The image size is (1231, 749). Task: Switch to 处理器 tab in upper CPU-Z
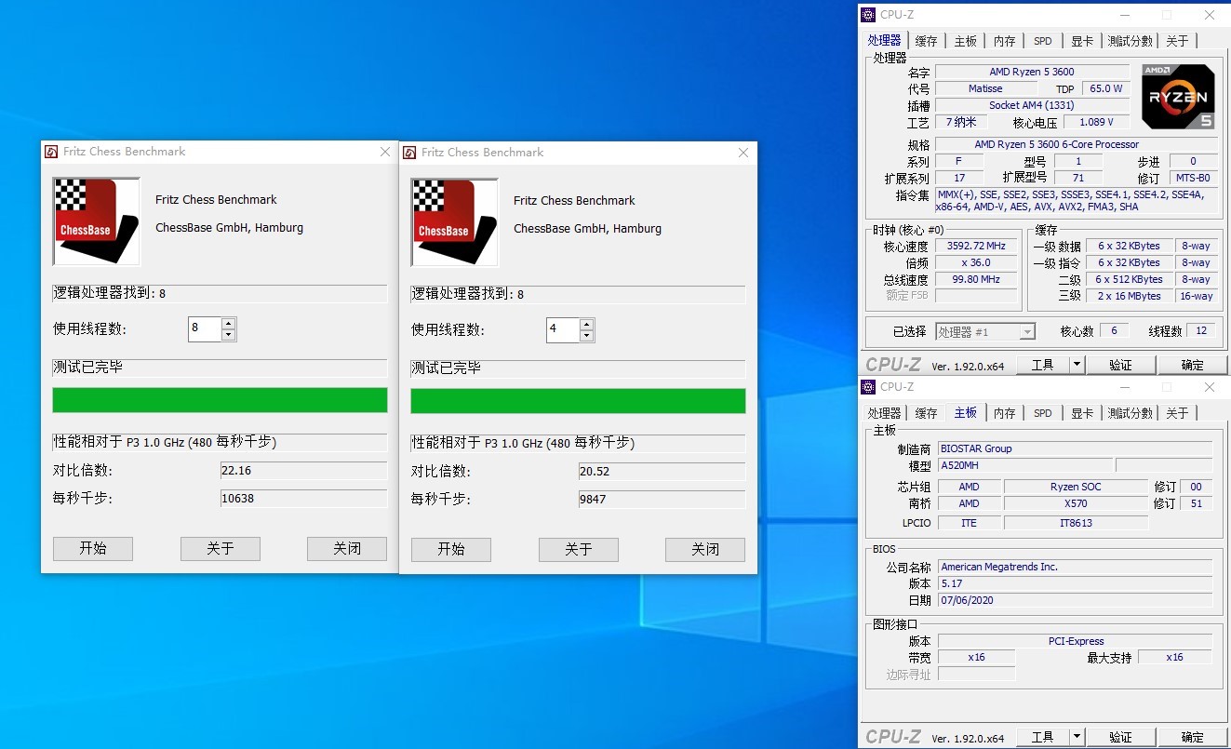coord(884,40)
